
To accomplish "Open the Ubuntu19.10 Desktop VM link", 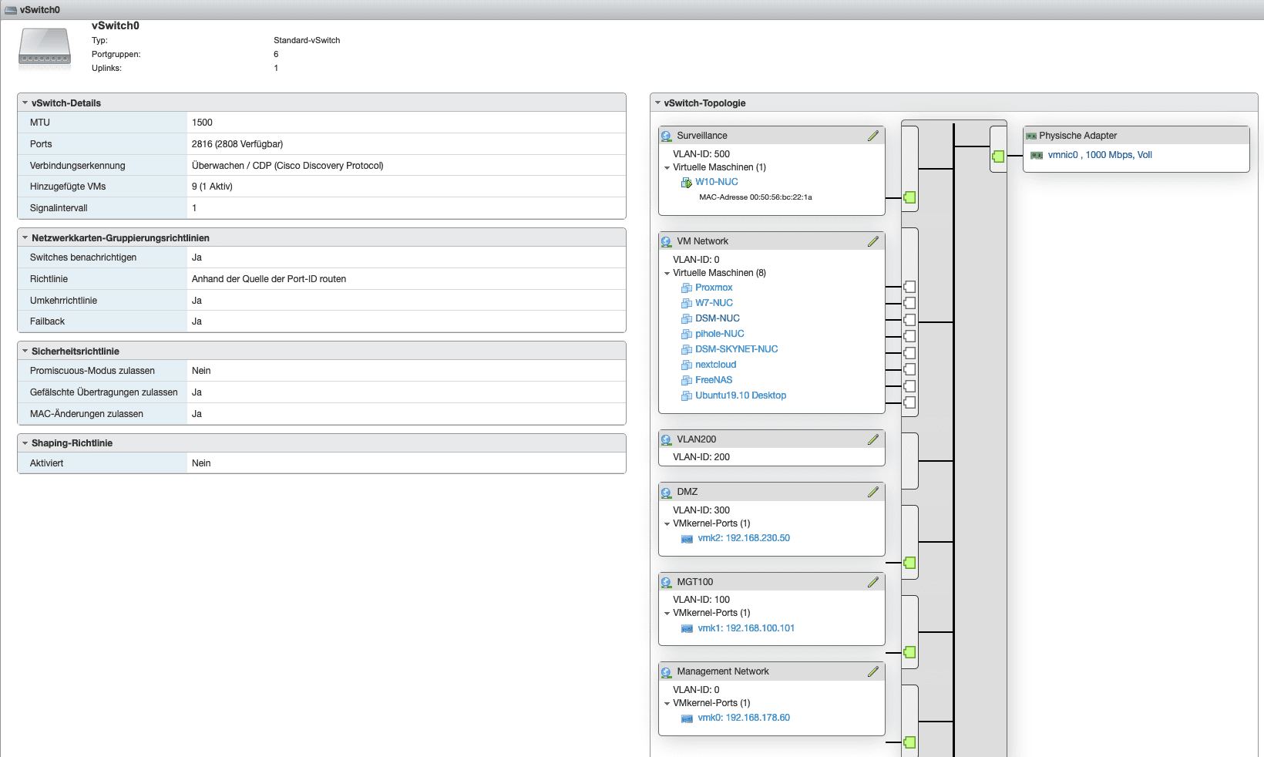I will [x=741, y=395].
